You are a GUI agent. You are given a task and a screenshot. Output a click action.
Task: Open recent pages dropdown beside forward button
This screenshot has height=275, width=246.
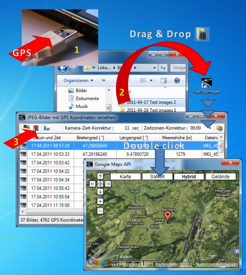click(x=80, y=68)
